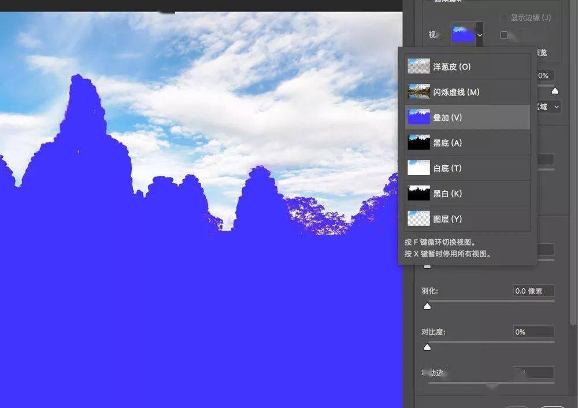Expand the 区域 dropdown on the right
This screenshot has height=408, width=578.
point(557,107)
